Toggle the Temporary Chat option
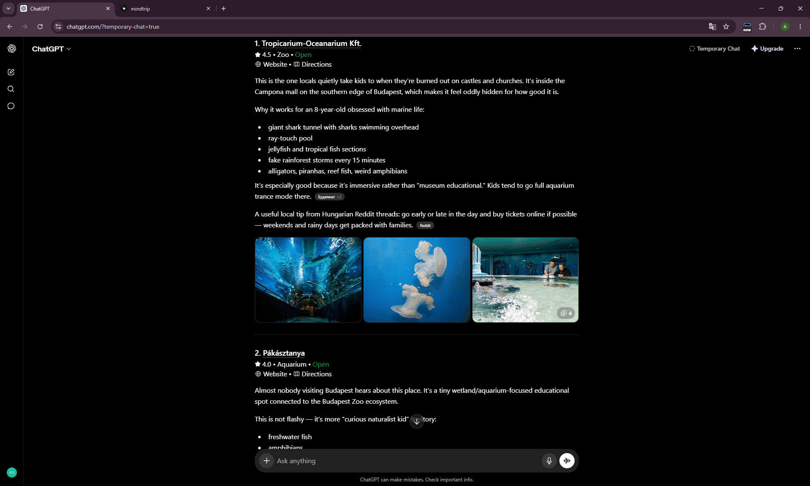This screenshot has width=810, height=486. pos(715,49)
